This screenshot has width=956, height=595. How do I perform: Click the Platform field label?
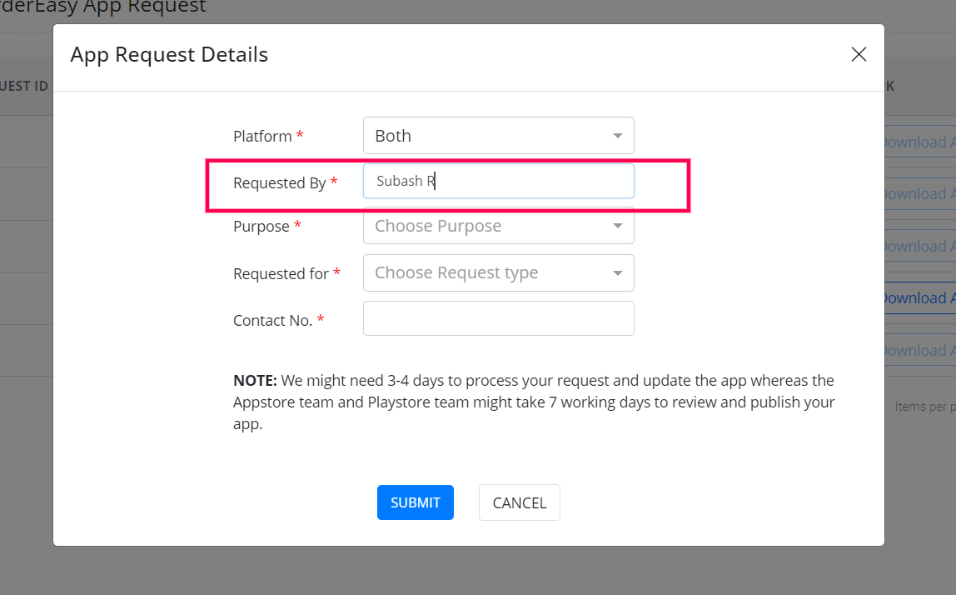click(x=262, y=136)
